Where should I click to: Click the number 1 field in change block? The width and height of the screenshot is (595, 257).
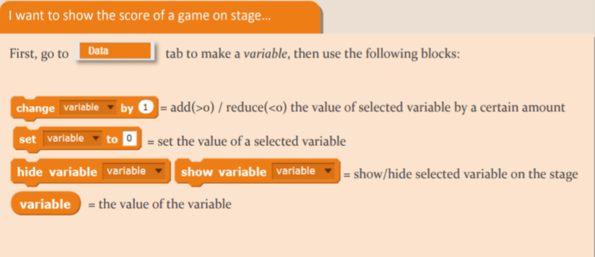tap(146, 108)
